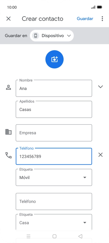Viewport: 109px width, 243px height.
Task: Tap the person icon beside Nombre
Action: (8, 87)
